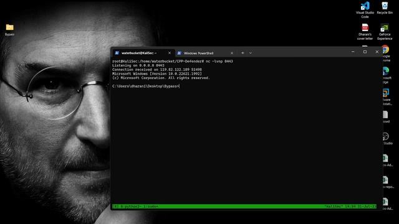
Task: Open the Bypass folder on the desktop
Action: click(10, 29)
